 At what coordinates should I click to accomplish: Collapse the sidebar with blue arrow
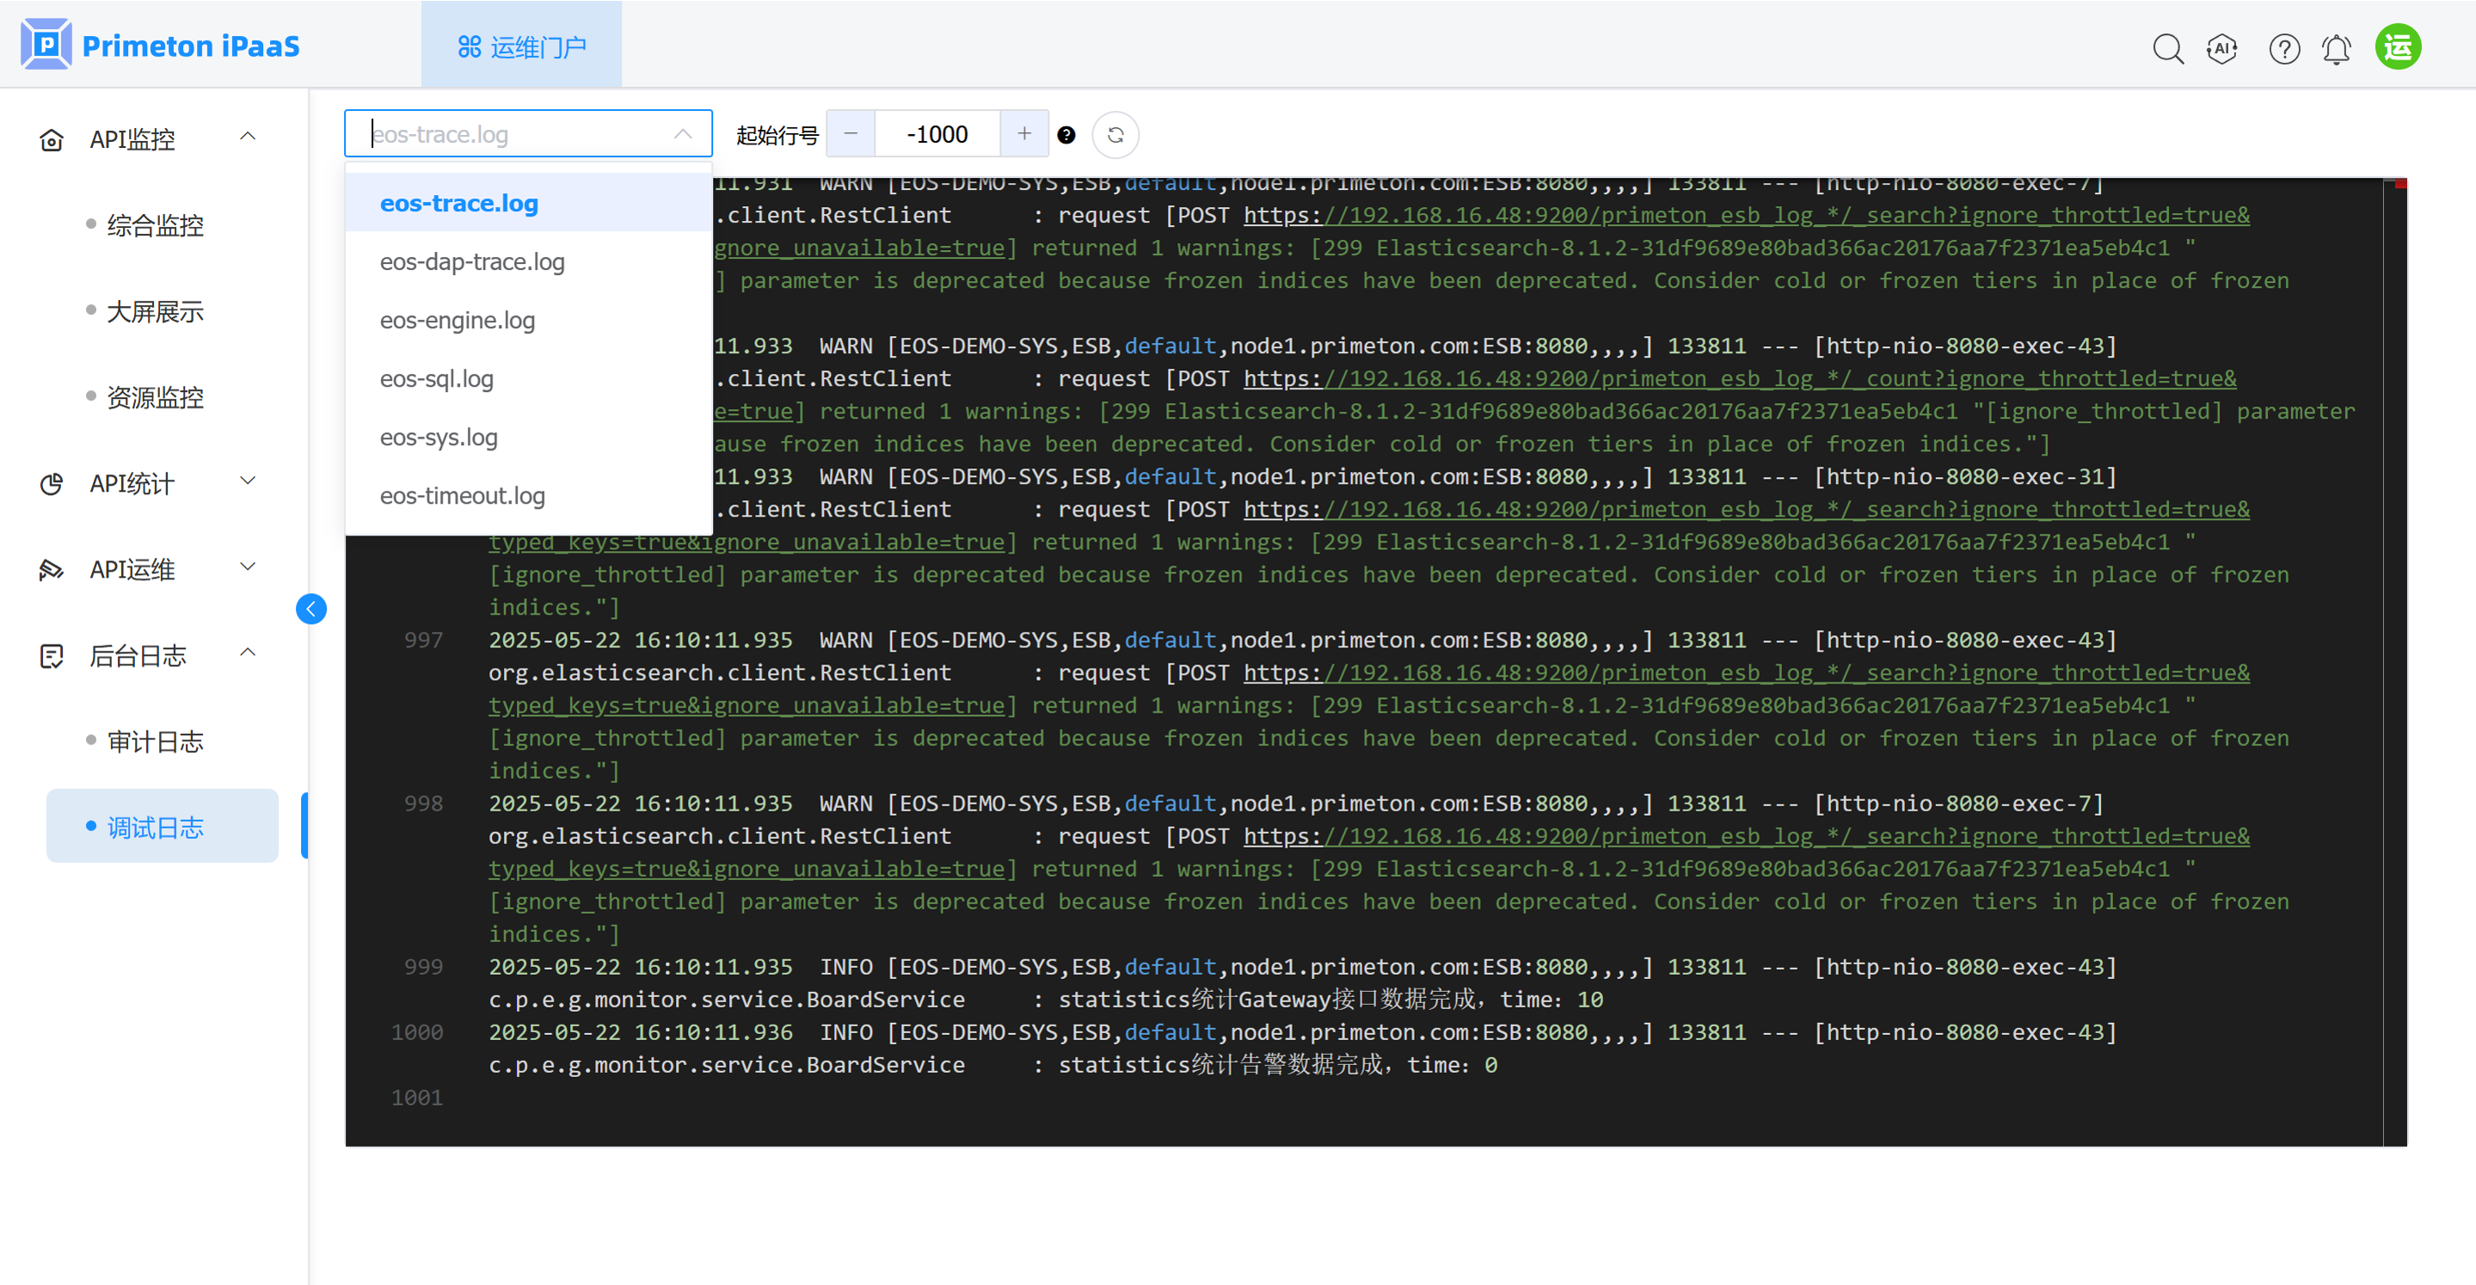point(310,608)
